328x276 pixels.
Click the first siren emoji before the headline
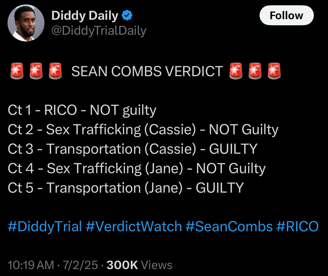[17, 71]
